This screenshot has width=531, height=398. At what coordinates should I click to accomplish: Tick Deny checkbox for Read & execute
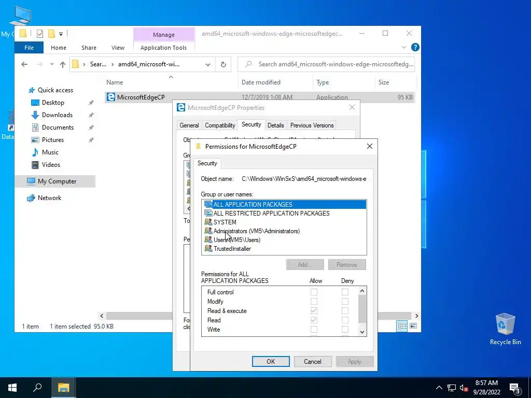click(x=345, y=311)
